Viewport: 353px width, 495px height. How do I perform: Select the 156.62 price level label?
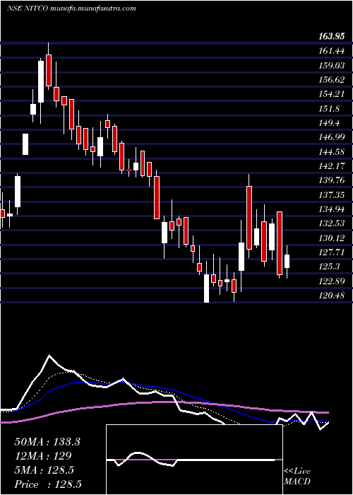pos(333,80)
